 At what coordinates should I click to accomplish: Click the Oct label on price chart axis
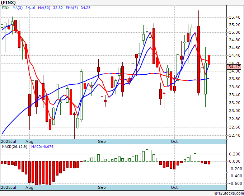174,141
